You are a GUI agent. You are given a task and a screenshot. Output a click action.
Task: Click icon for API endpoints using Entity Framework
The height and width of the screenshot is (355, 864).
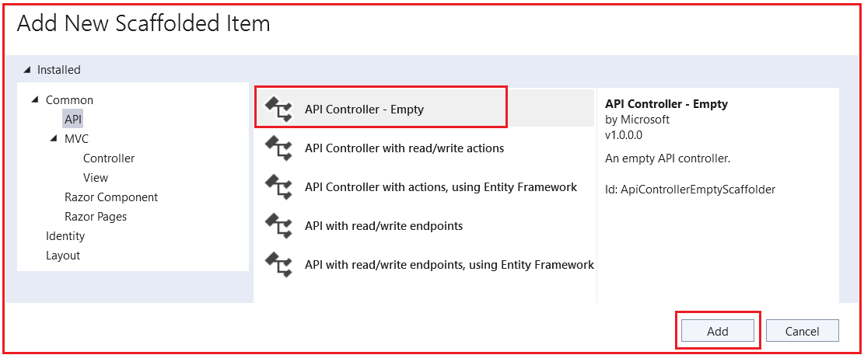(278, 264)
